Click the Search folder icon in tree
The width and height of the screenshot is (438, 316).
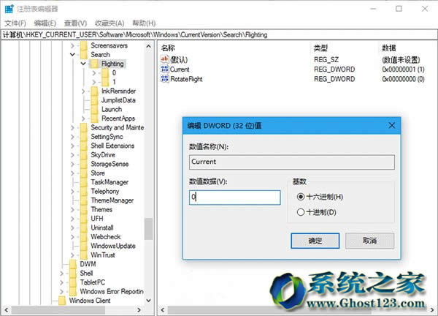point(84,54)
